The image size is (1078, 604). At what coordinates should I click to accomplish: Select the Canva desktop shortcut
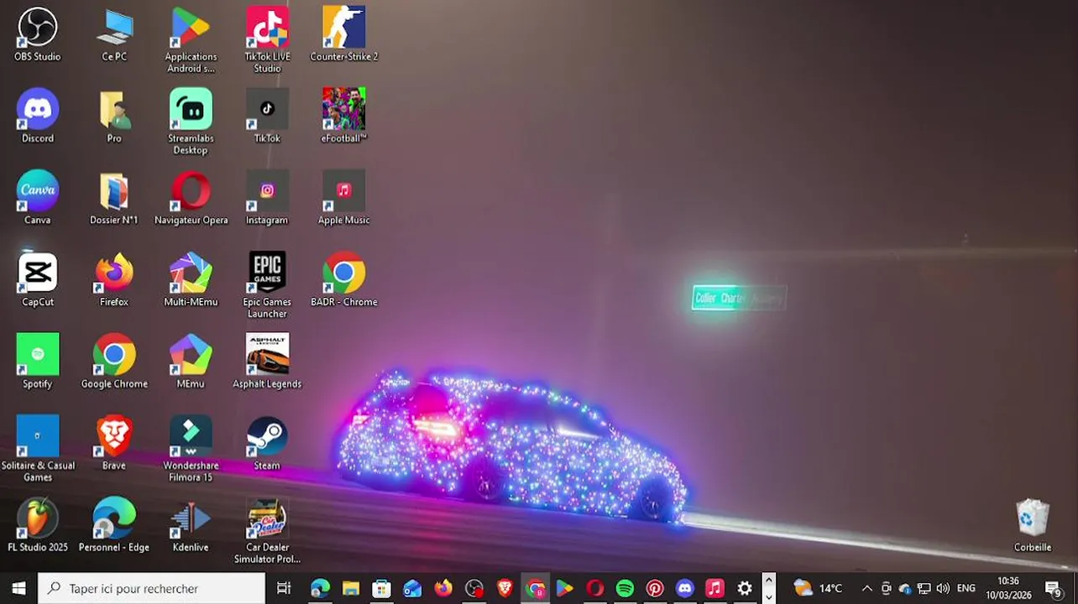[x=38, y=198]
